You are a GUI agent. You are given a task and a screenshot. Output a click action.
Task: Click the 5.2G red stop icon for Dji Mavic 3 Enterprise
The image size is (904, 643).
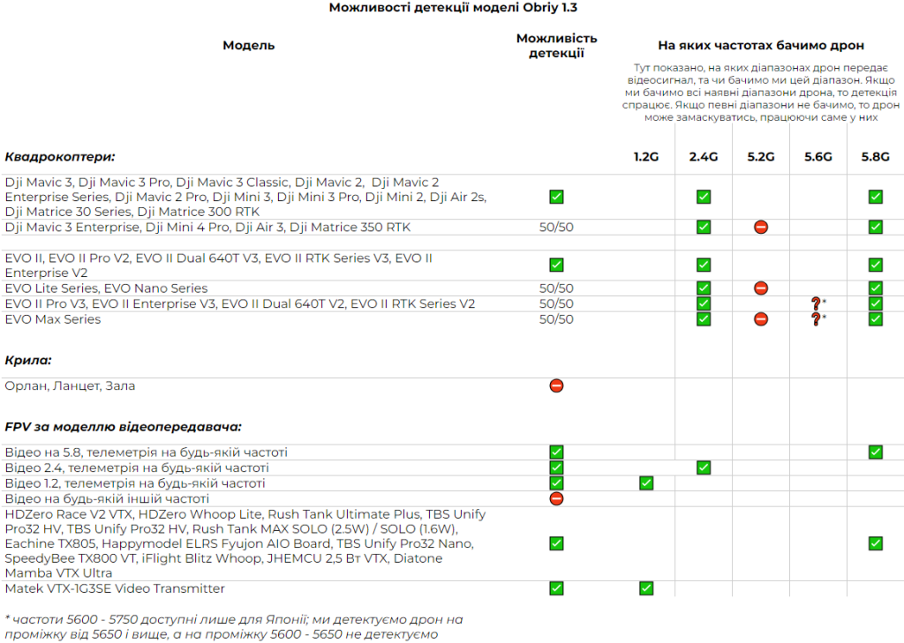(760, 227)
